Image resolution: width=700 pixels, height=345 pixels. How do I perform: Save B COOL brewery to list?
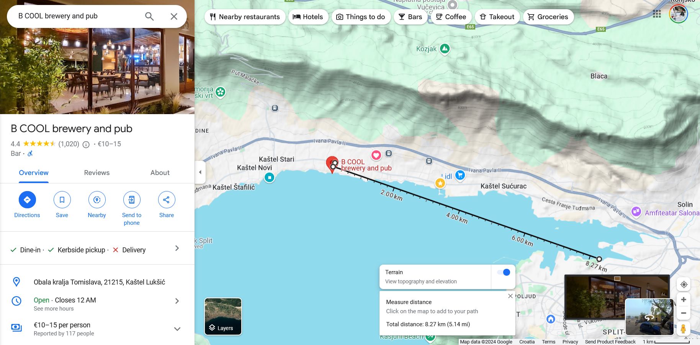(x=62, y=200)
